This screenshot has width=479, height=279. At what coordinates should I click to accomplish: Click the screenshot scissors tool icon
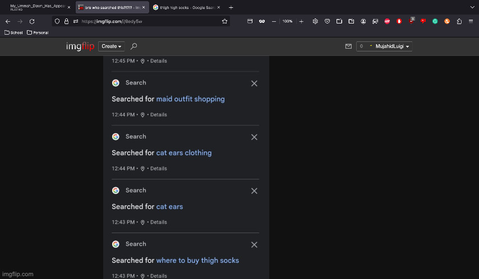tap(375, 21)
